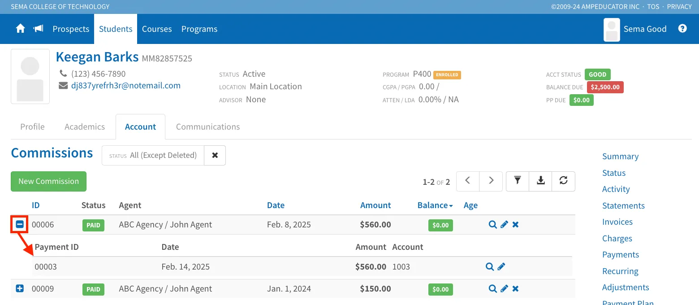The height and width of the screenshot is (305, 699).
Task: Click Keegan Barks profile photo placeholder
Action: 30,76
